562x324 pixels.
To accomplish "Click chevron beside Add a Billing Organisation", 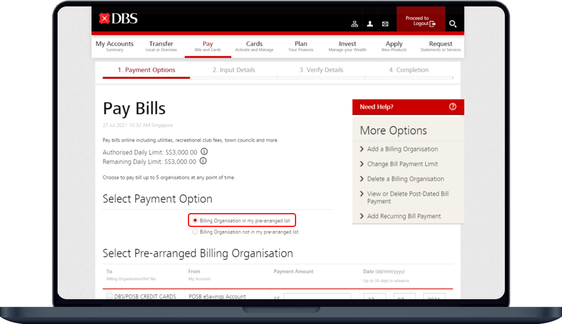I will coord(362,149).
